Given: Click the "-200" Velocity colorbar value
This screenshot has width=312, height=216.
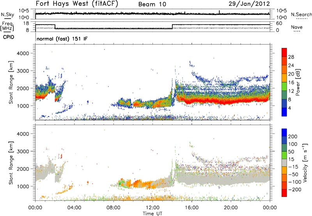Looking at the screenshot, I should point(295,189).
